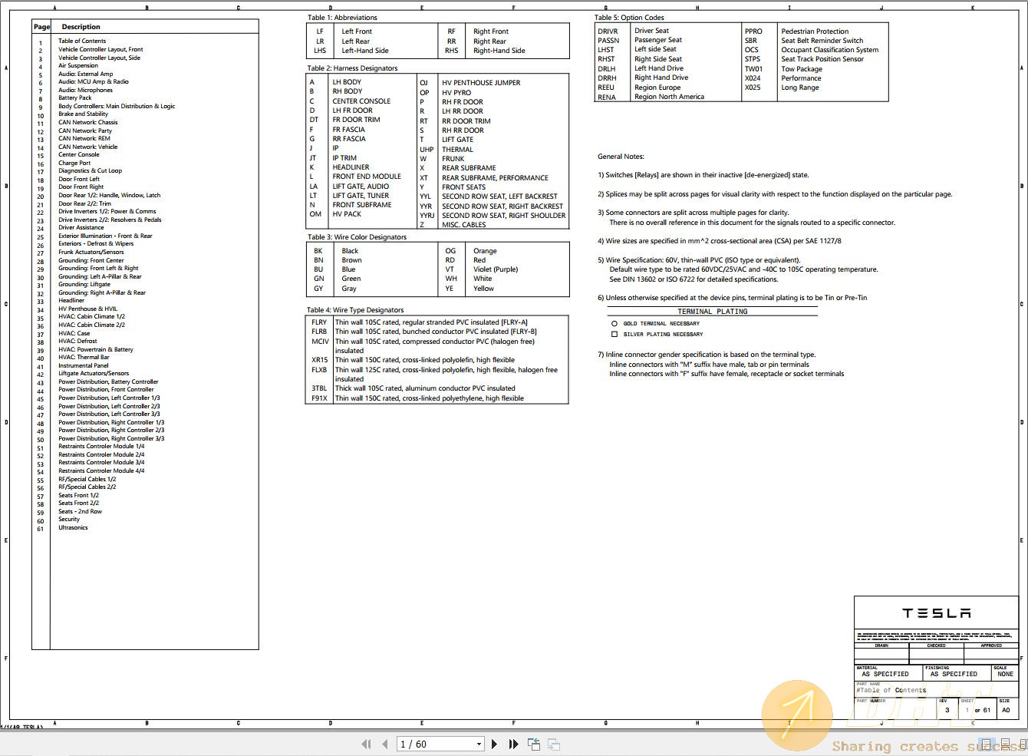Click 'Occupant Classification System' option
The width and height of the screenshot is (1028, 756).
(830, 50)
